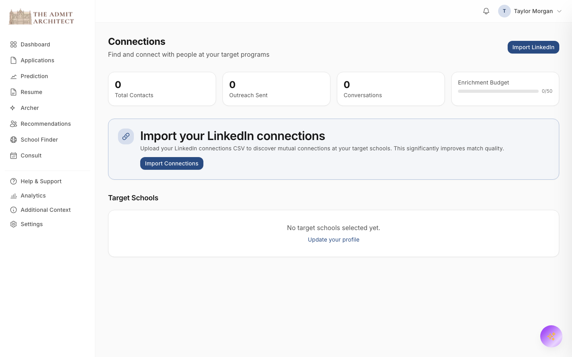Click the notifications bell icon
This screenshot has width=572, height=357.
[x=486, y=11]
